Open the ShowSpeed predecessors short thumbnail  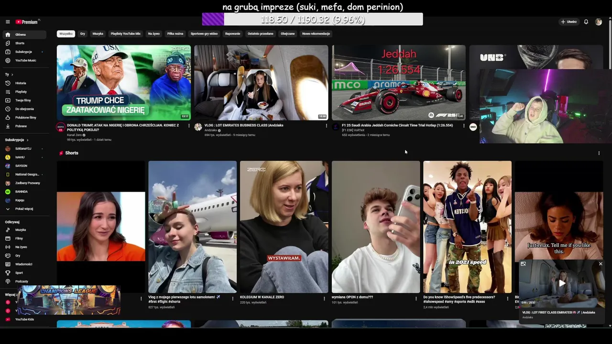467,226
